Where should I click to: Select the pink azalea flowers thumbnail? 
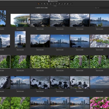pyautogui.click(x=99, y=103)
